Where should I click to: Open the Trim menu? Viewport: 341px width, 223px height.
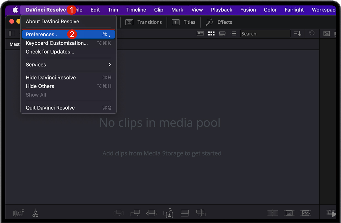(x=113, y=10)
